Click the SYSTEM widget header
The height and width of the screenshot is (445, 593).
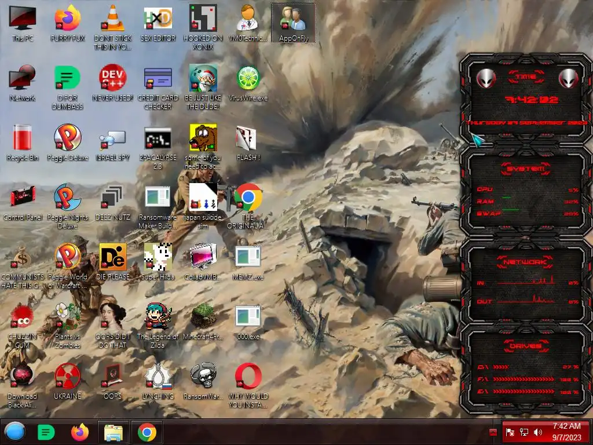[x=526, y=169]
